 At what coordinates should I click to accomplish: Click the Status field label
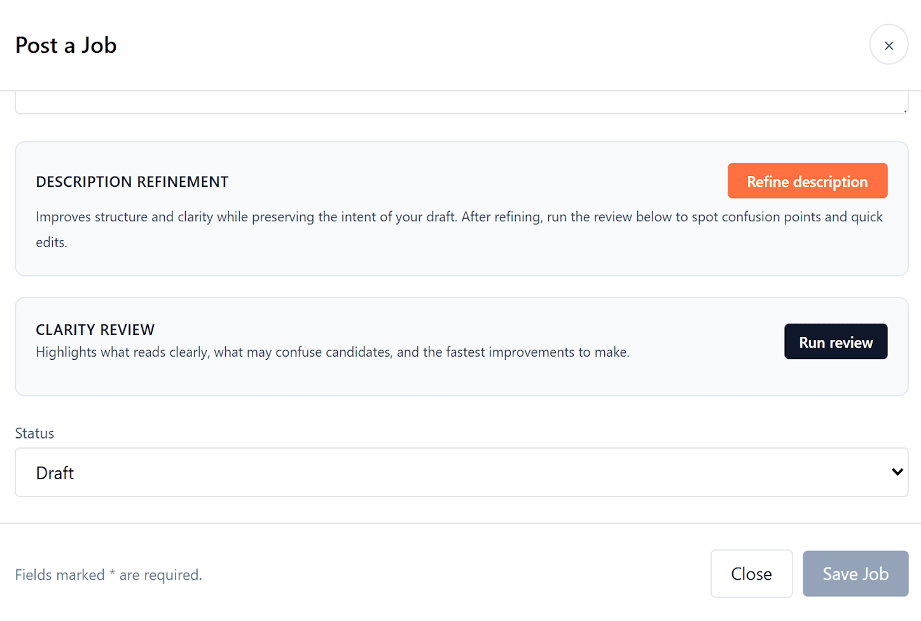(x=34, y=433)
